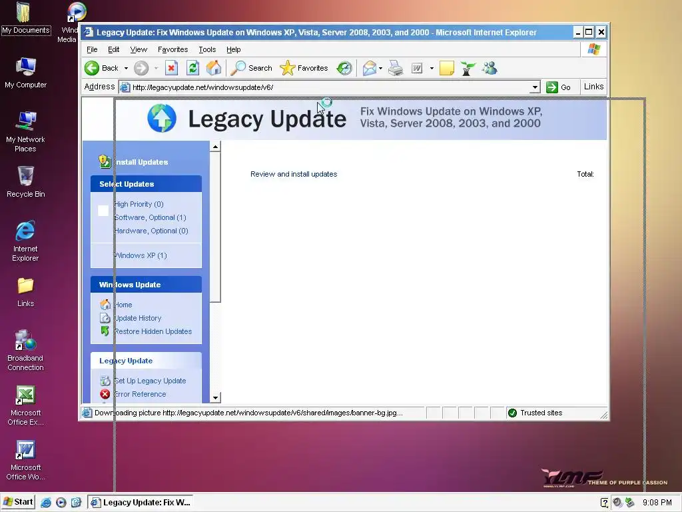Image resolution: width=682 pixels, height=512 pixels.
Task: Refresh the page with the Refresh icon
Action: click(192, 69)
